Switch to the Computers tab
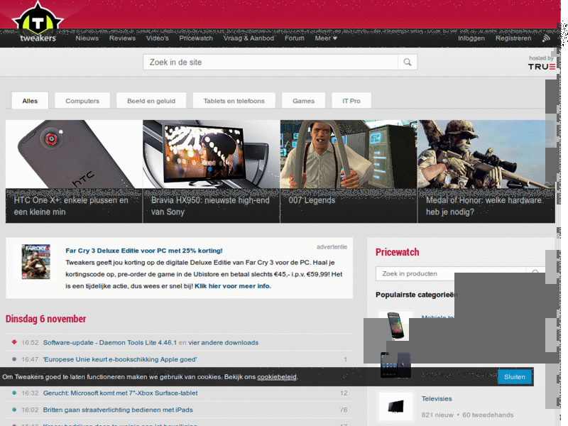Image resolution: width=568 pixels, height=426 pixels. click(82, 101)
